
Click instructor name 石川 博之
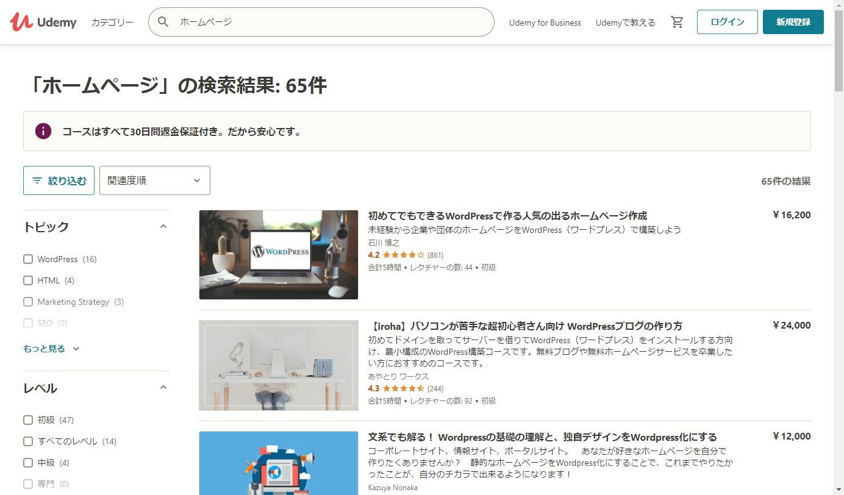pyautogui.click(x=384, y=243)
